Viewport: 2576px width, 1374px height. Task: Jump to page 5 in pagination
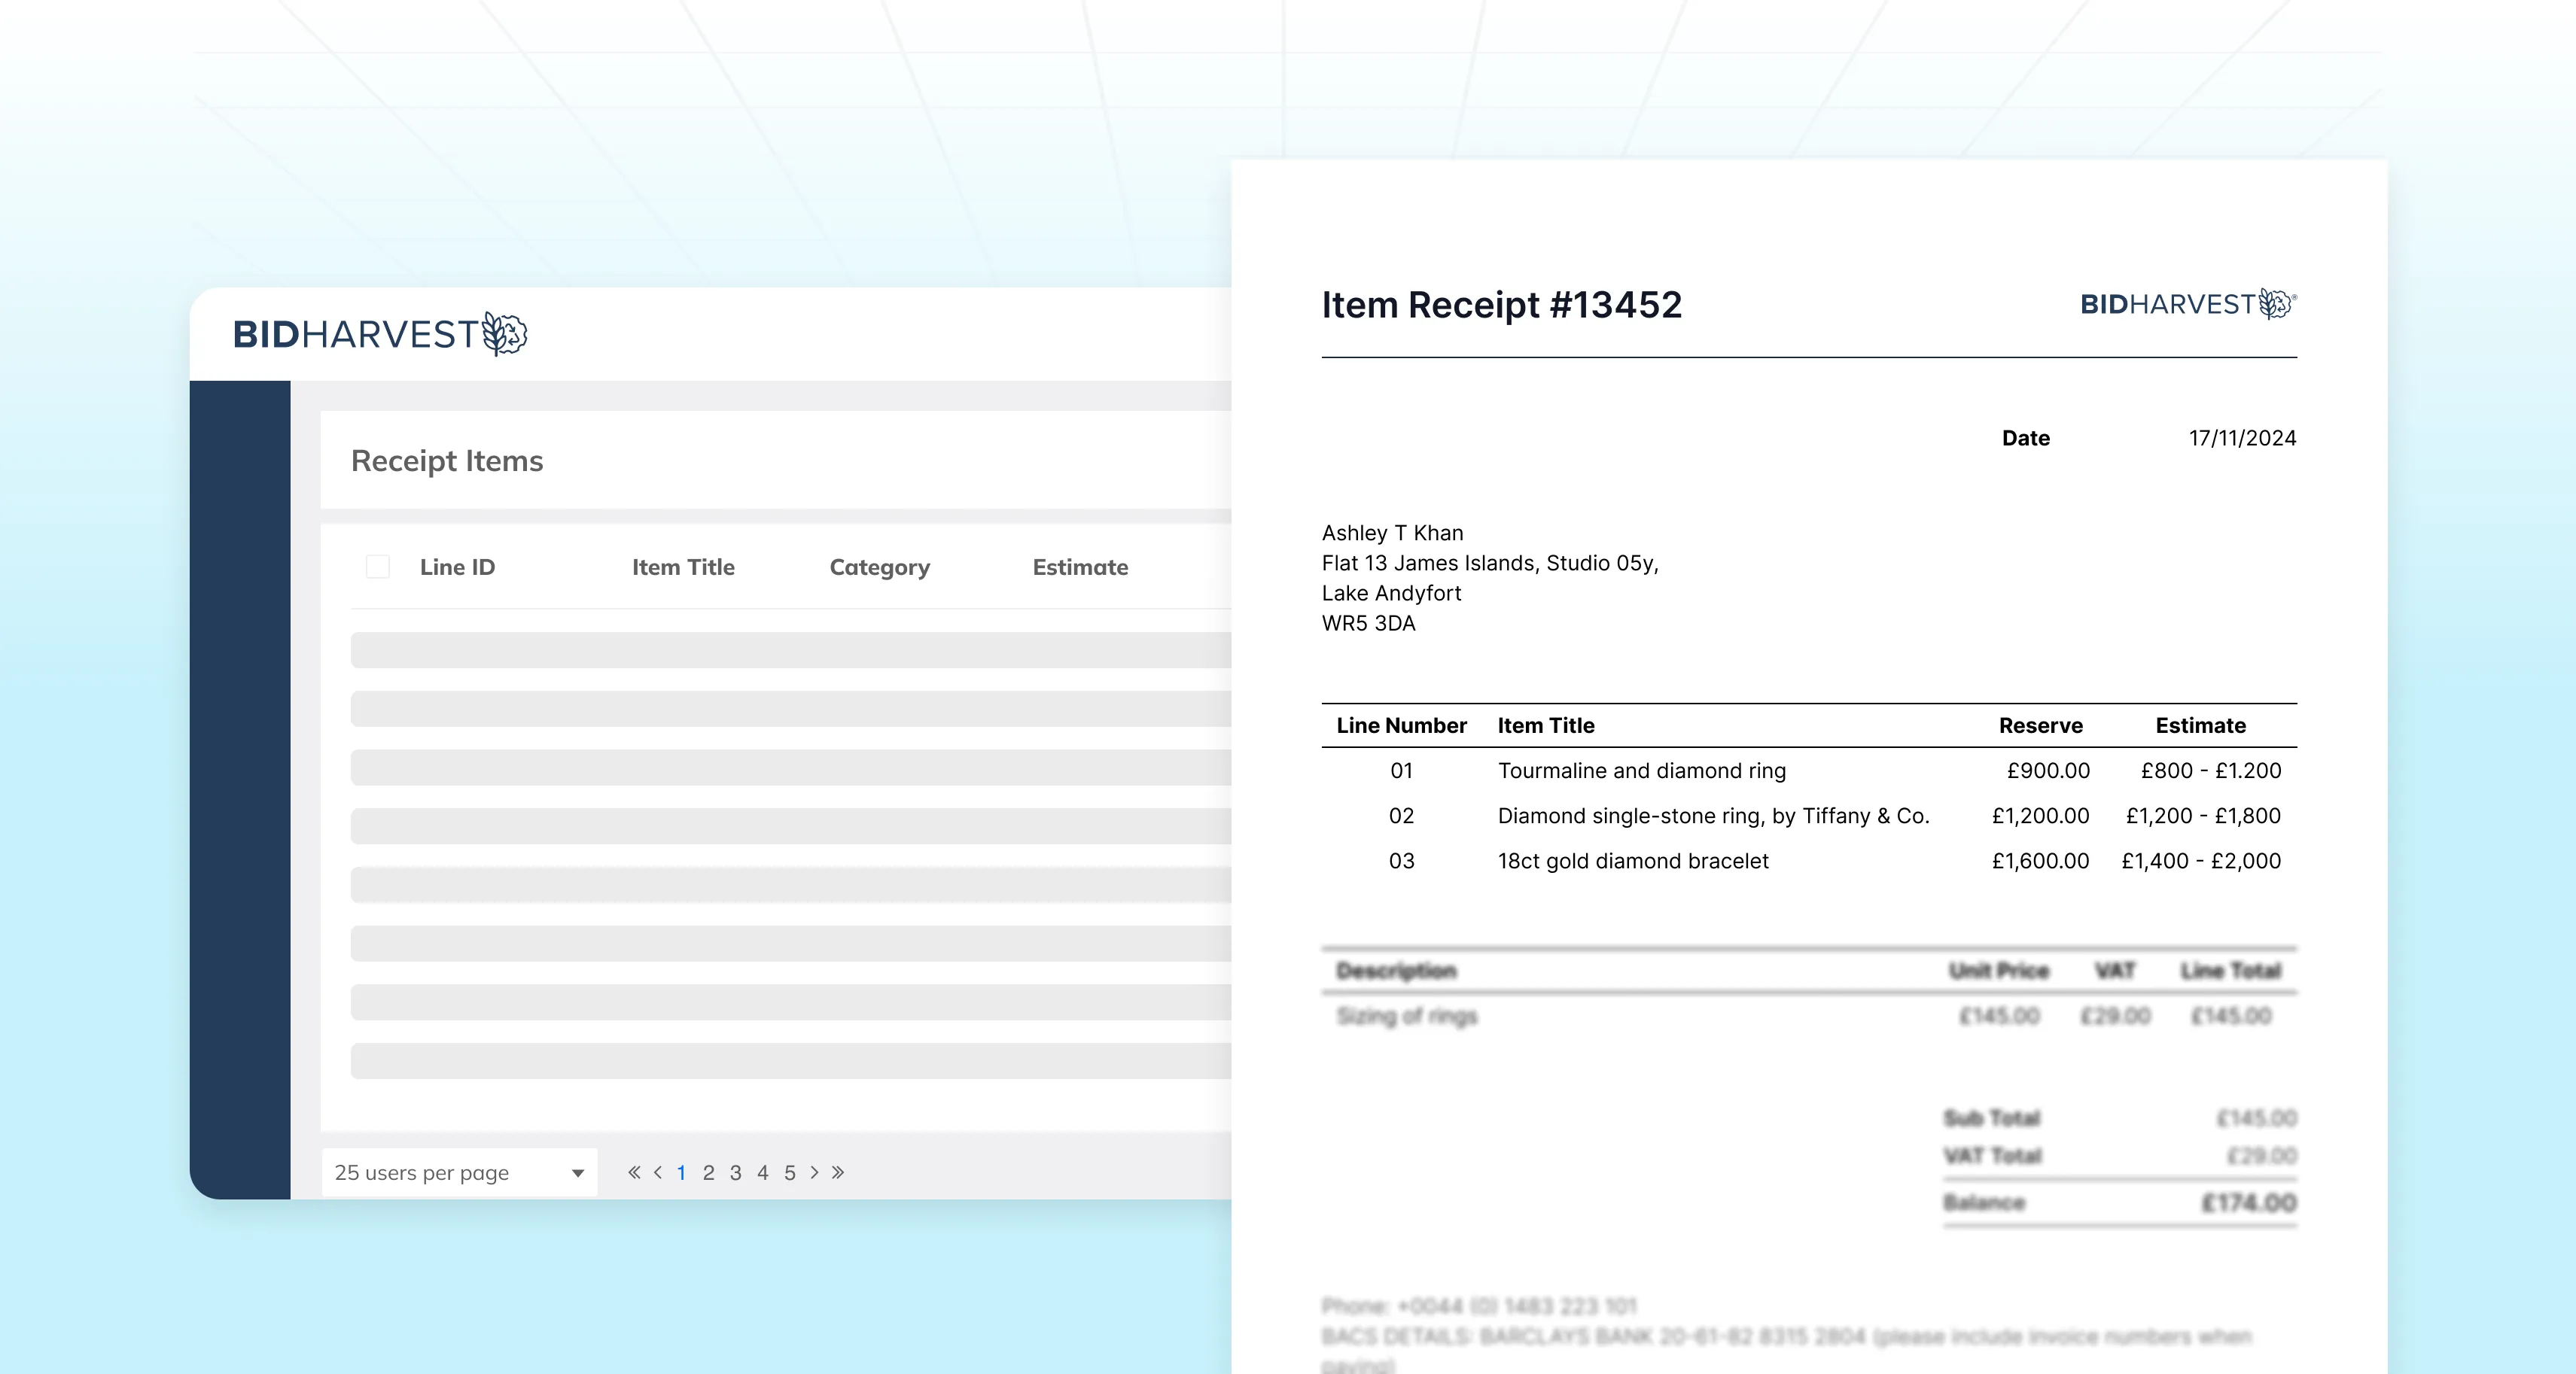[x=789, y=1172]
